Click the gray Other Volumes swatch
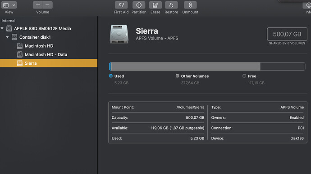Screen dimensions: 311x174 point(177,76)
